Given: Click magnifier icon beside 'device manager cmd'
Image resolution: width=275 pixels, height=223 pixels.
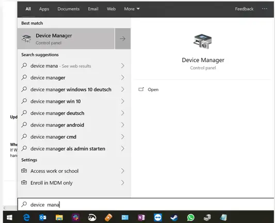Looking at the screenshot, I should point(24,136).
